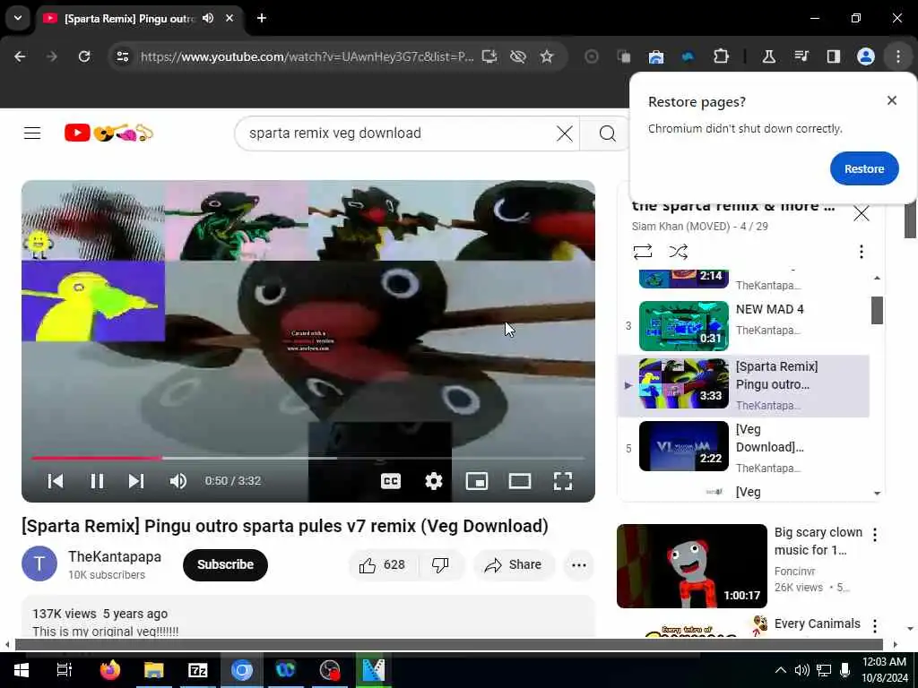Run the search with magnifier button
This screenshot has width=918, height=688.
607,133
